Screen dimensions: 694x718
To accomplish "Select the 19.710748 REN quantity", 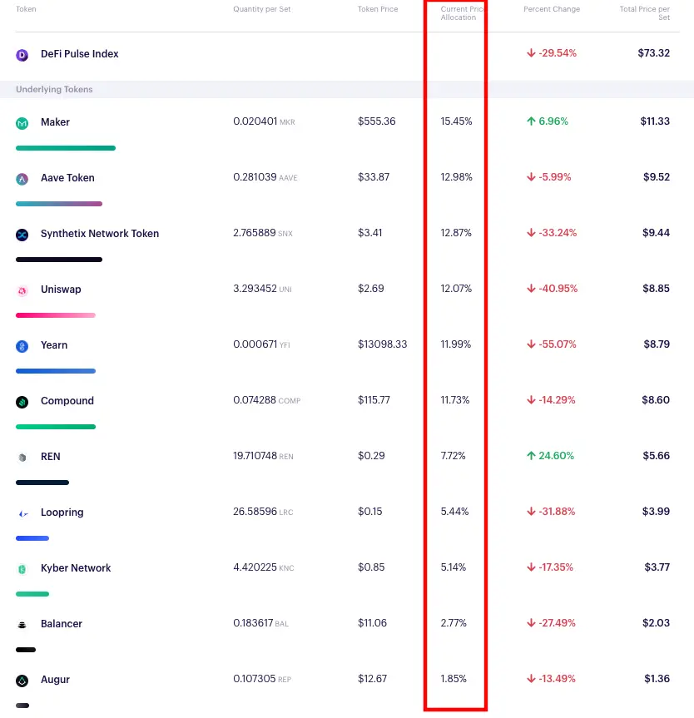I will [263, 456].
